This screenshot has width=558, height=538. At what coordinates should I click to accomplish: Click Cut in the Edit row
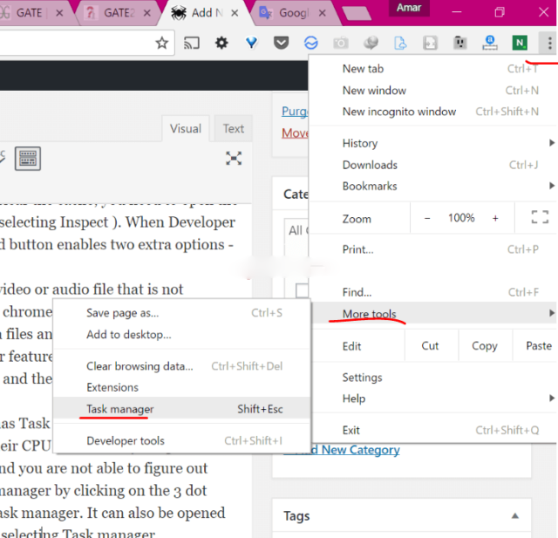coord(430,346)
